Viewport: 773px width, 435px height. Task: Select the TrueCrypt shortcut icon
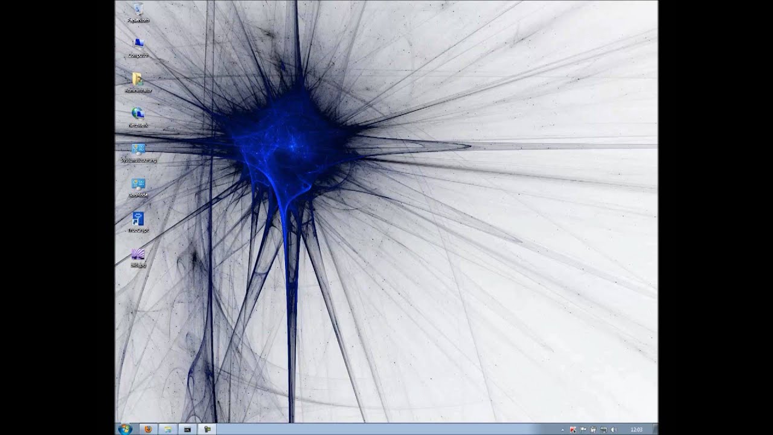tap(138, 222)
